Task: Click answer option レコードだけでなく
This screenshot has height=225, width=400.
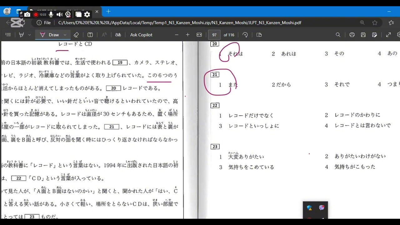Action: click(251, 116)
